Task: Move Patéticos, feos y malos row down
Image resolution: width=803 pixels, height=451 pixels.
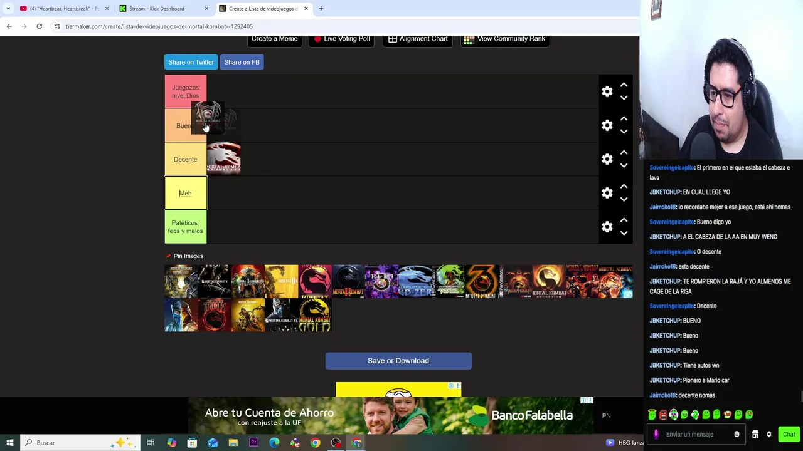Action: [624, 234]
